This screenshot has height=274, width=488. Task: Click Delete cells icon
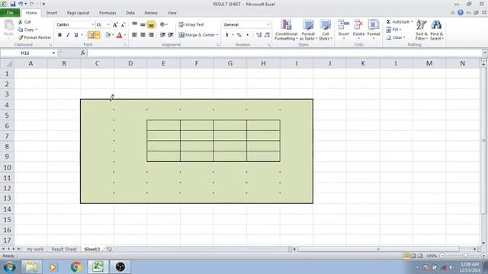click(x=358, y=25)
